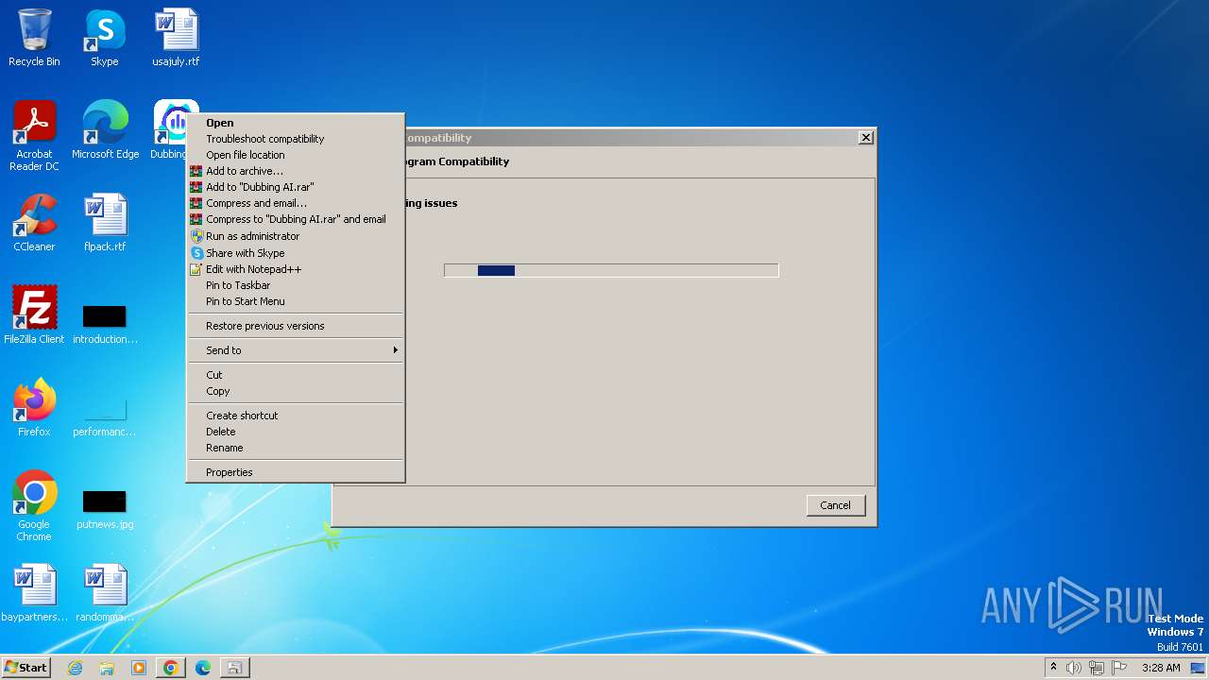This screenshot has width=1209, height=680.
Task: Launch Internet Explorer from the taskbar
Action: point(75,668)
